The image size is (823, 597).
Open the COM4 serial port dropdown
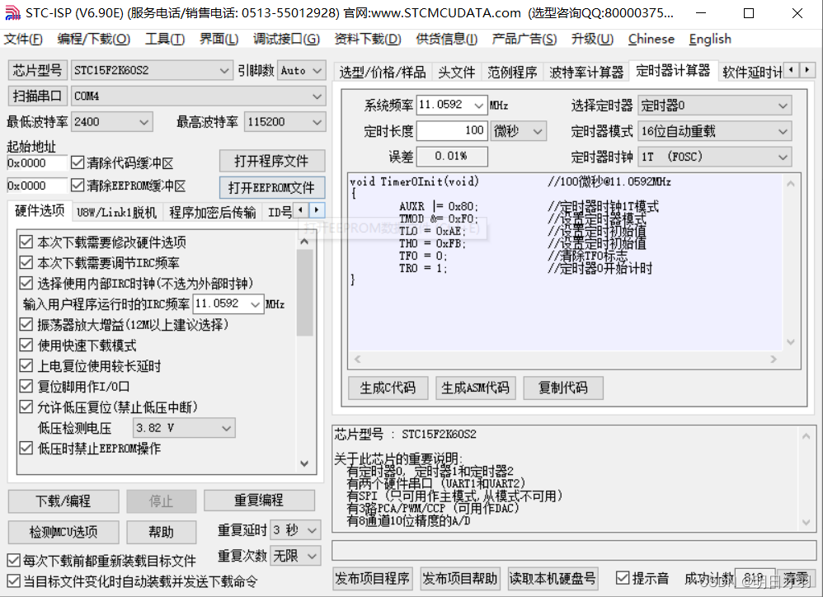coord(199,96)
